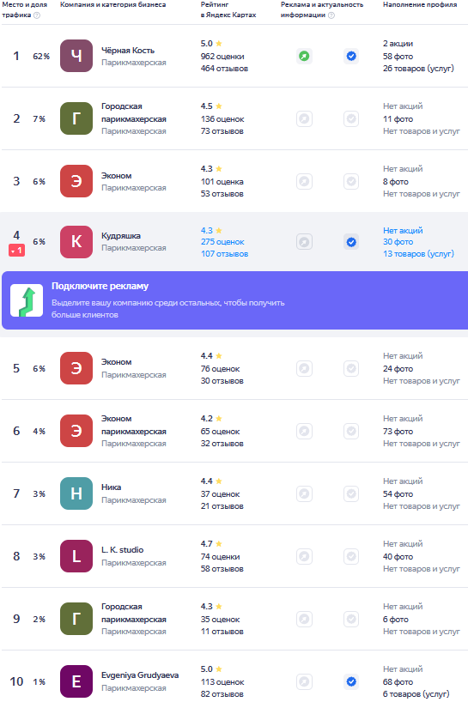
Task: Click the pink К avatar of Кудряшка
Action: [76, 242]
